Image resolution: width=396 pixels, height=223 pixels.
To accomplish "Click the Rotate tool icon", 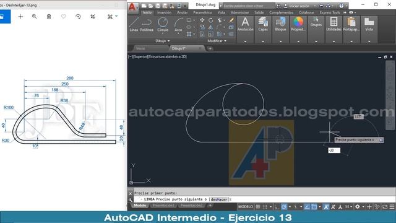I will tap(210, 20).
